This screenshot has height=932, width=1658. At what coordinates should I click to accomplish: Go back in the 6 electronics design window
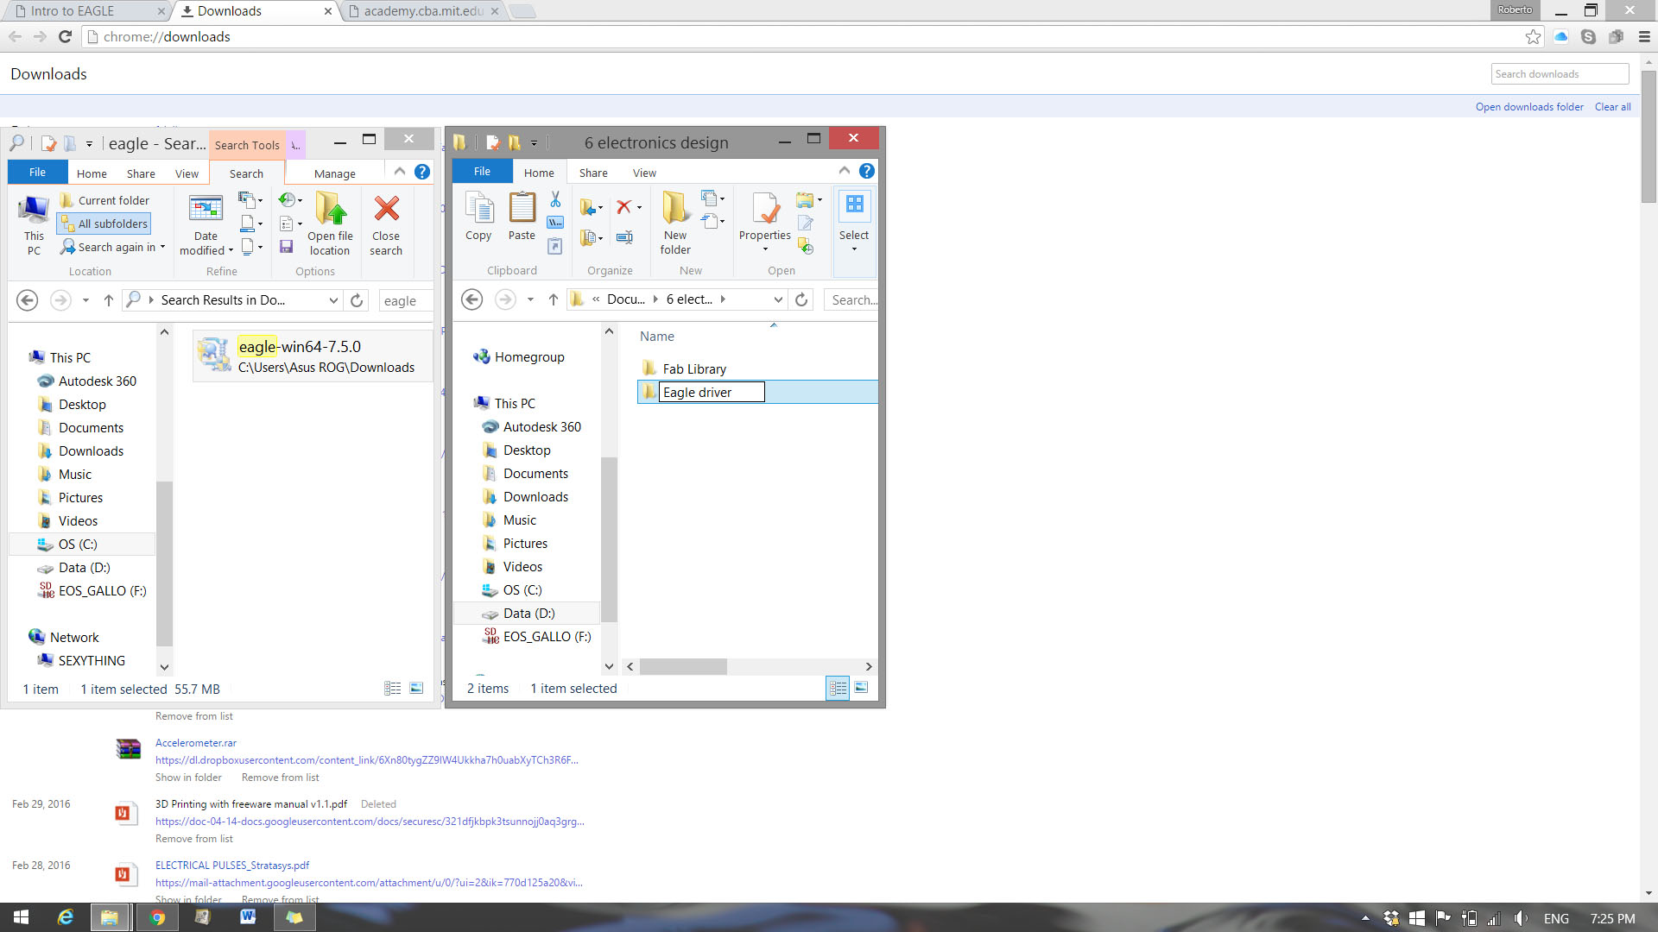[471, 299]
